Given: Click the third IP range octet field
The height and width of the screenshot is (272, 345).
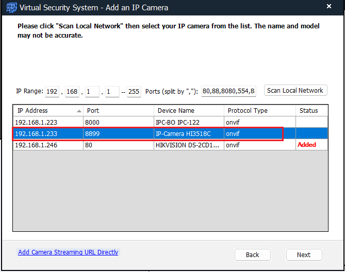Looking at the screenshot, I should coord(92,92).
